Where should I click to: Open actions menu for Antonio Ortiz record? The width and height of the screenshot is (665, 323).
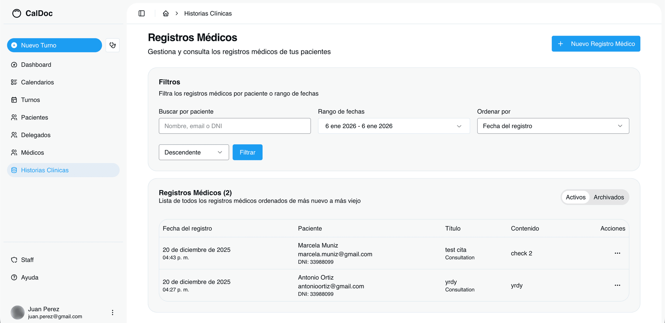click(x=617, y=285)
